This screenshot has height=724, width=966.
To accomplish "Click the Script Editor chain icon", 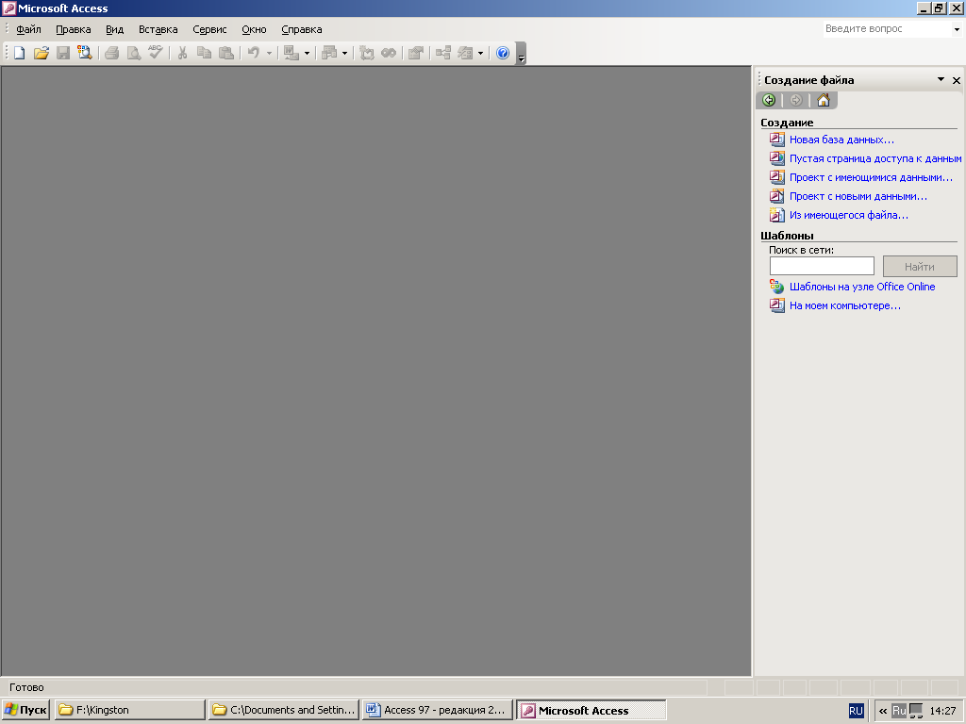I will [x=388, y=53].
